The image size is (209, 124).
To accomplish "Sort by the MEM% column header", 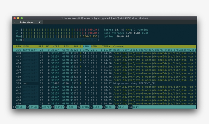I will (x=94, y=47).
